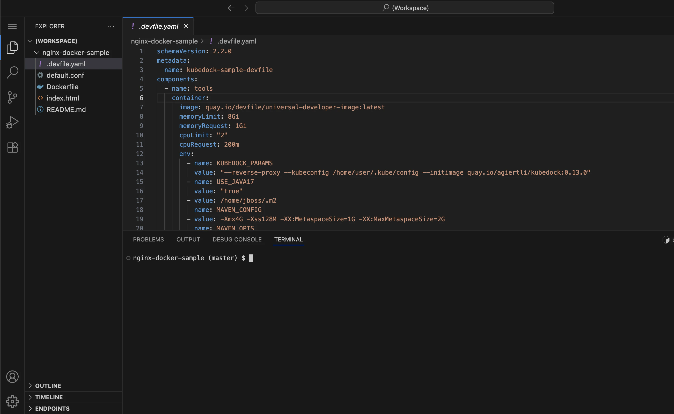Close the .devfile.yaml editor tab
This screenshot has width=674, height=414.
pos(186,26)
